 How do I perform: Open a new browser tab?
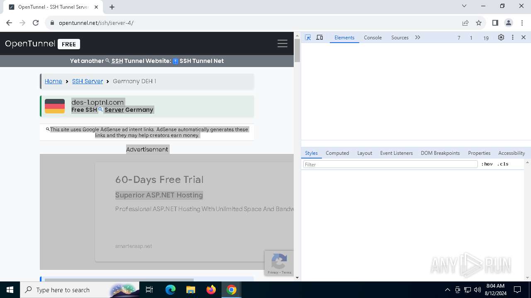pyautogui.click(x=112, y=7)
